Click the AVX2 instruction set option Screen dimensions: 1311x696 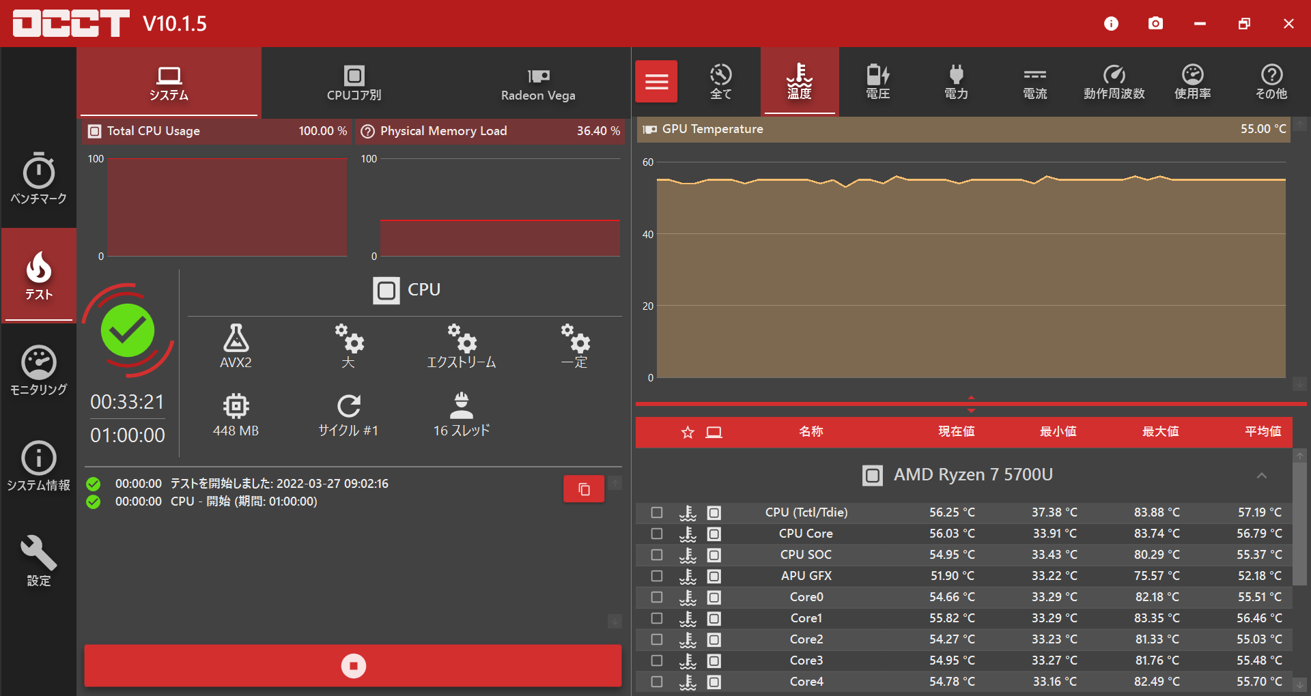[236, 347]
